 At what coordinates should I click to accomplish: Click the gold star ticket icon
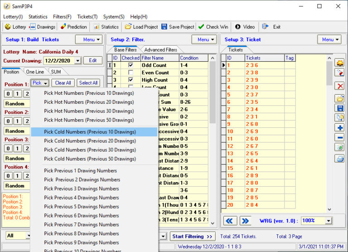point(339,63)
